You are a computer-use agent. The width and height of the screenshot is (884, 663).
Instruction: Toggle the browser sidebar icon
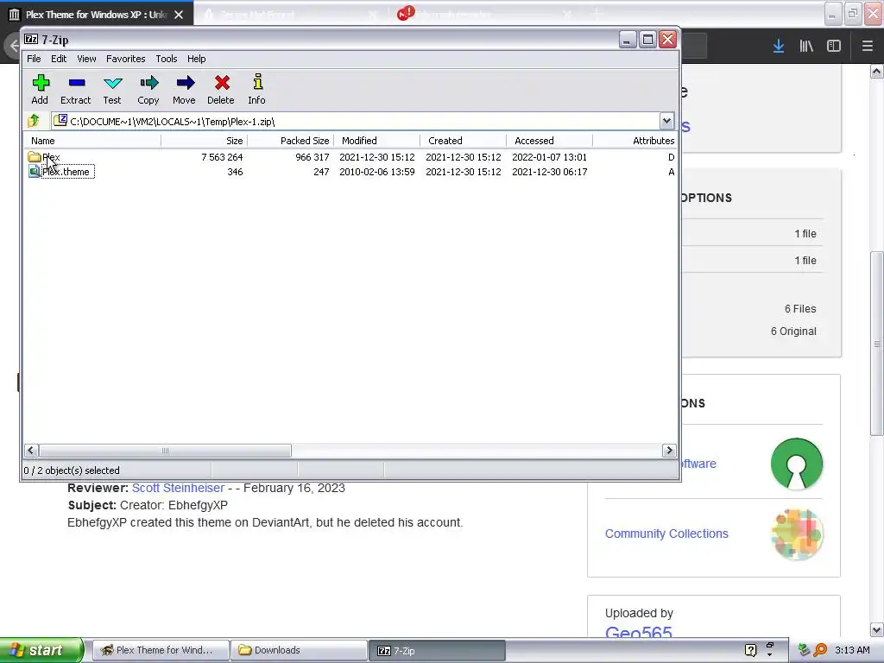click(834, 47)
